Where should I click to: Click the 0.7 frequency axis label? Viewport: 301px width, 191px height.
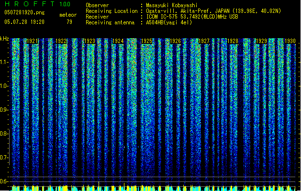(x=4, y=158)
